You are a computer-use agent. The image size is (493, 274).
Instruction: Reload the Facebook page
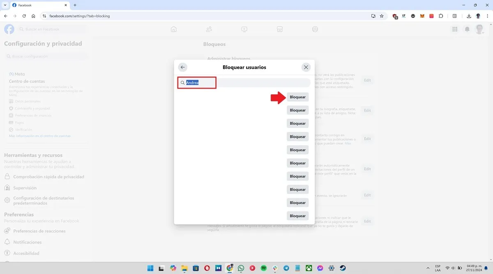(24, 16)
